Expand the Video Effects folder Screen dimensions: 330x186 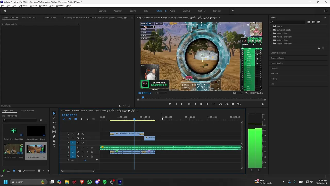[271, 40]
